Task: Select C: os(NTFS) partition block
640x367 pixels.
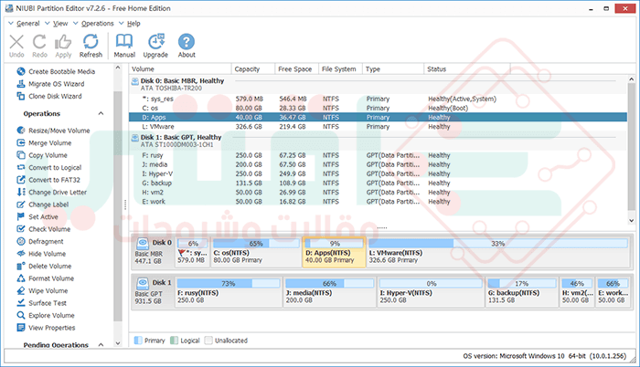Action: (256, 252)
